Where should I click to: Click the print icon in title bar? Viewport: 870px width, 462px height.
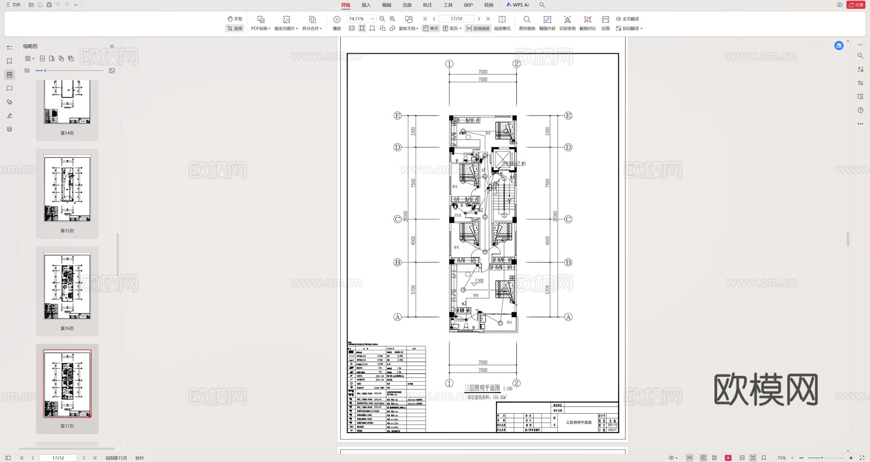pyautogui.click(x=49, y=5)
